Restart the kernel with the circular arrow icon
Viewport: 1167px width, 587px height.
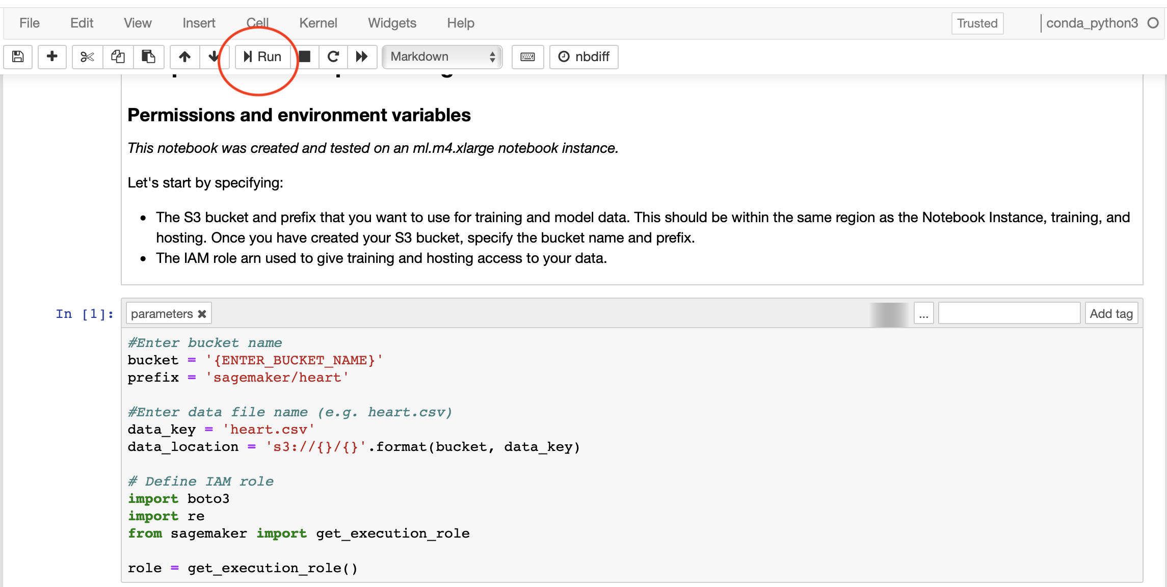pos(333,57)
